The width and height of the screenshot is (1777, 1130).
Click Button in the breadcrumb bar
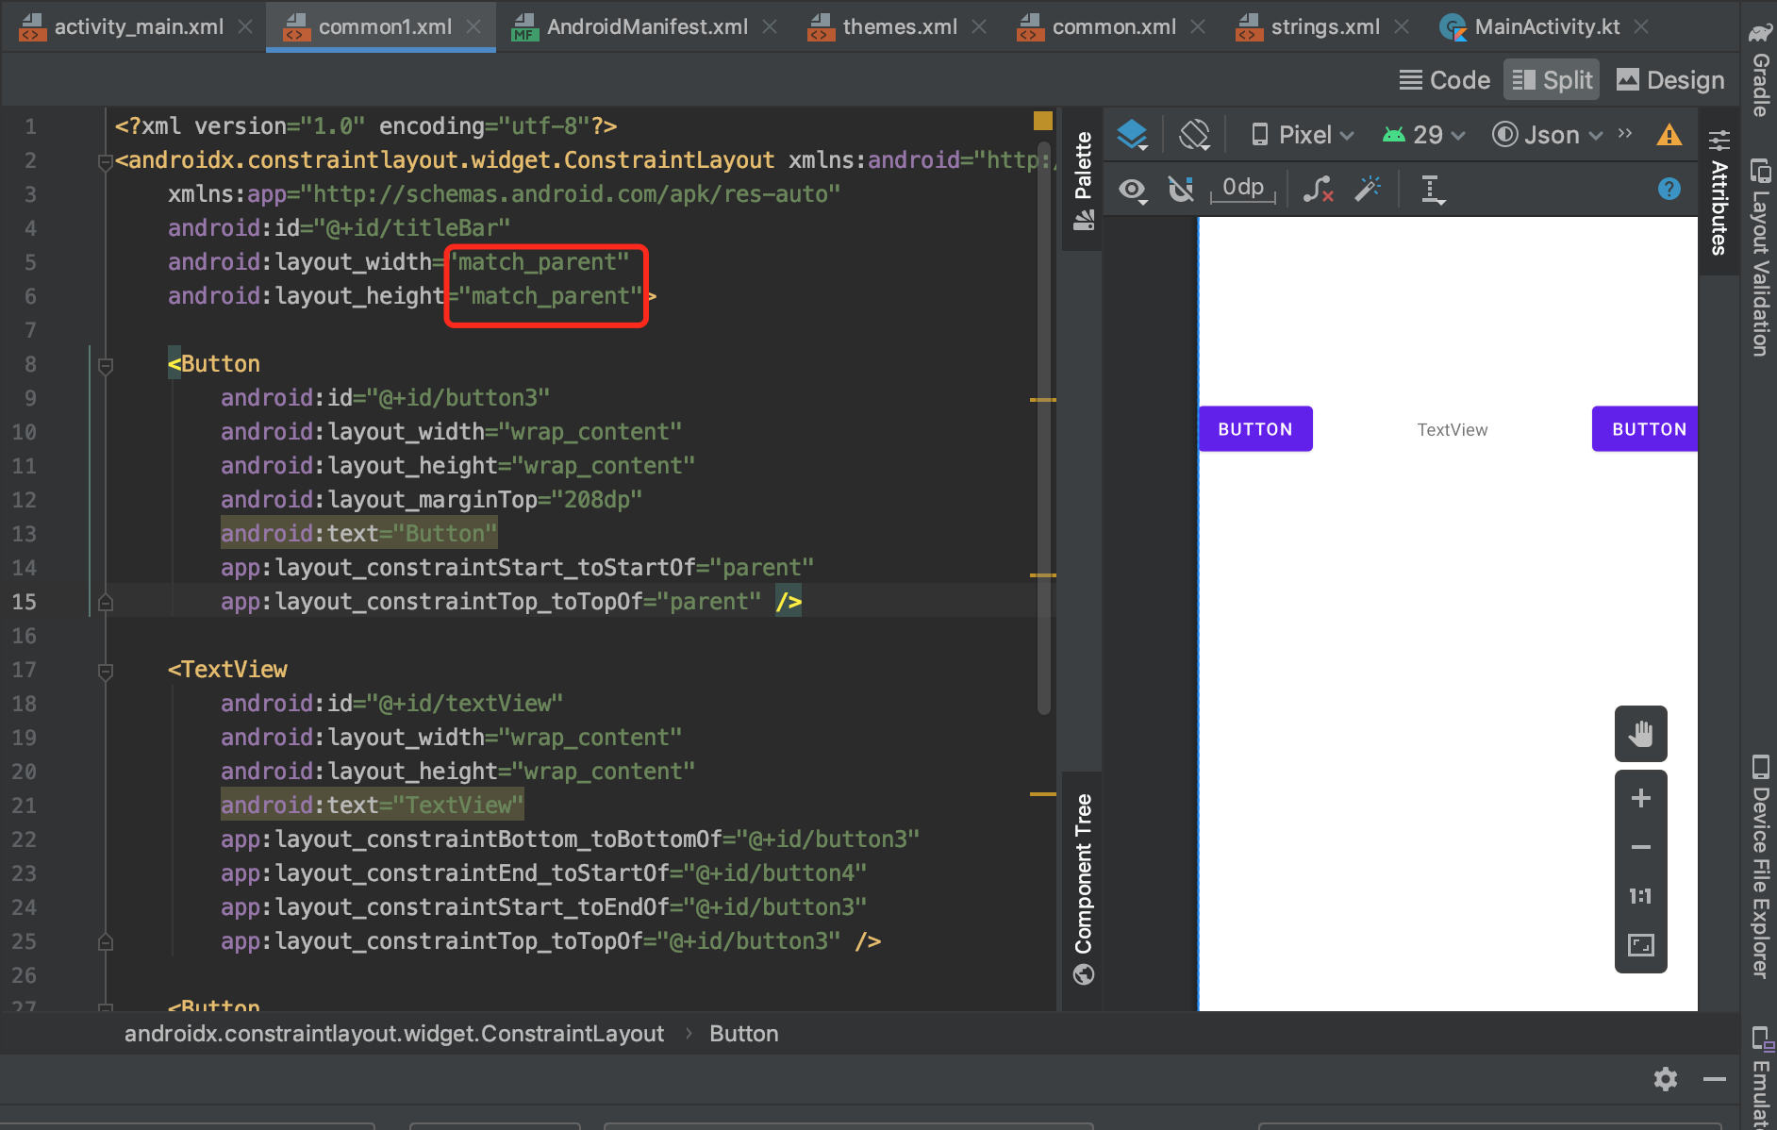tap(744, 1034)
